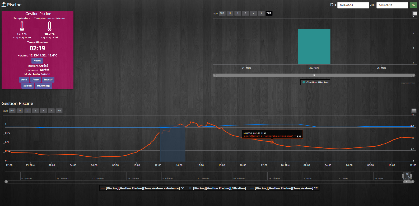
Task: Set bottom chart zoom to S
Action: click(x=35, y=111)
